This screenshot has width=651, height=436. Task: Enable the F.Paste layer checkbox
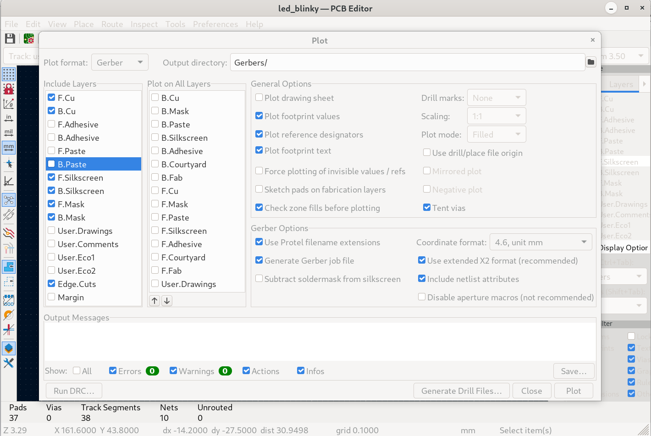[x=52, y=151]
